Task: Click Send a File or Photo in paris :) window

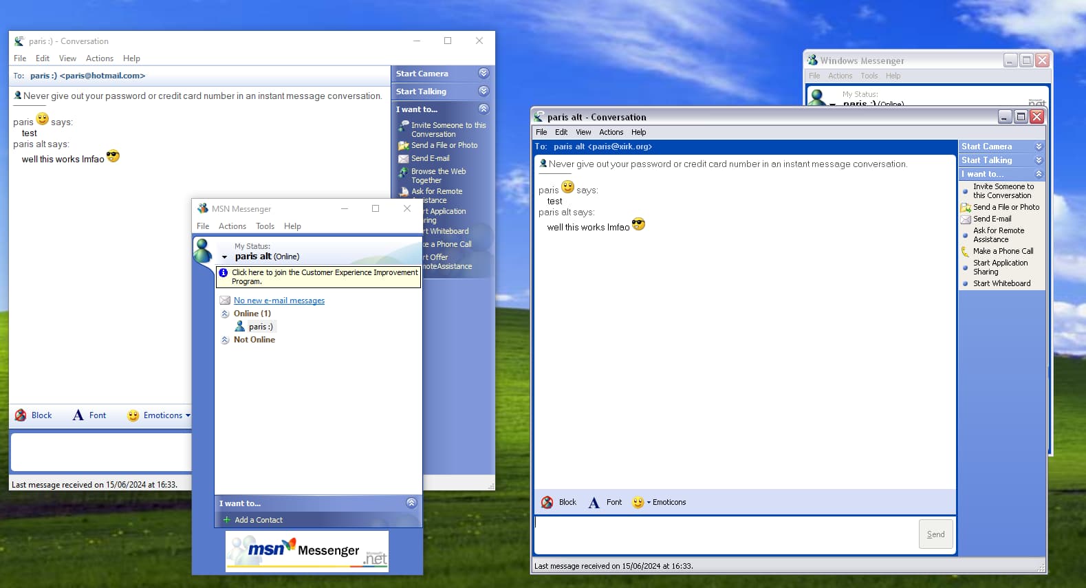Action: [x=438, y=145]
